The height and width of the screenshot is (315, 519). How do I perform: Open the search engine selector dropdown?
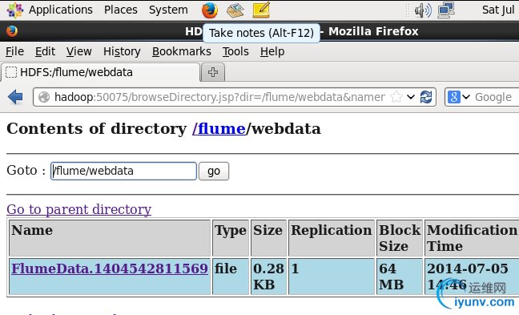tap(459, 97)
